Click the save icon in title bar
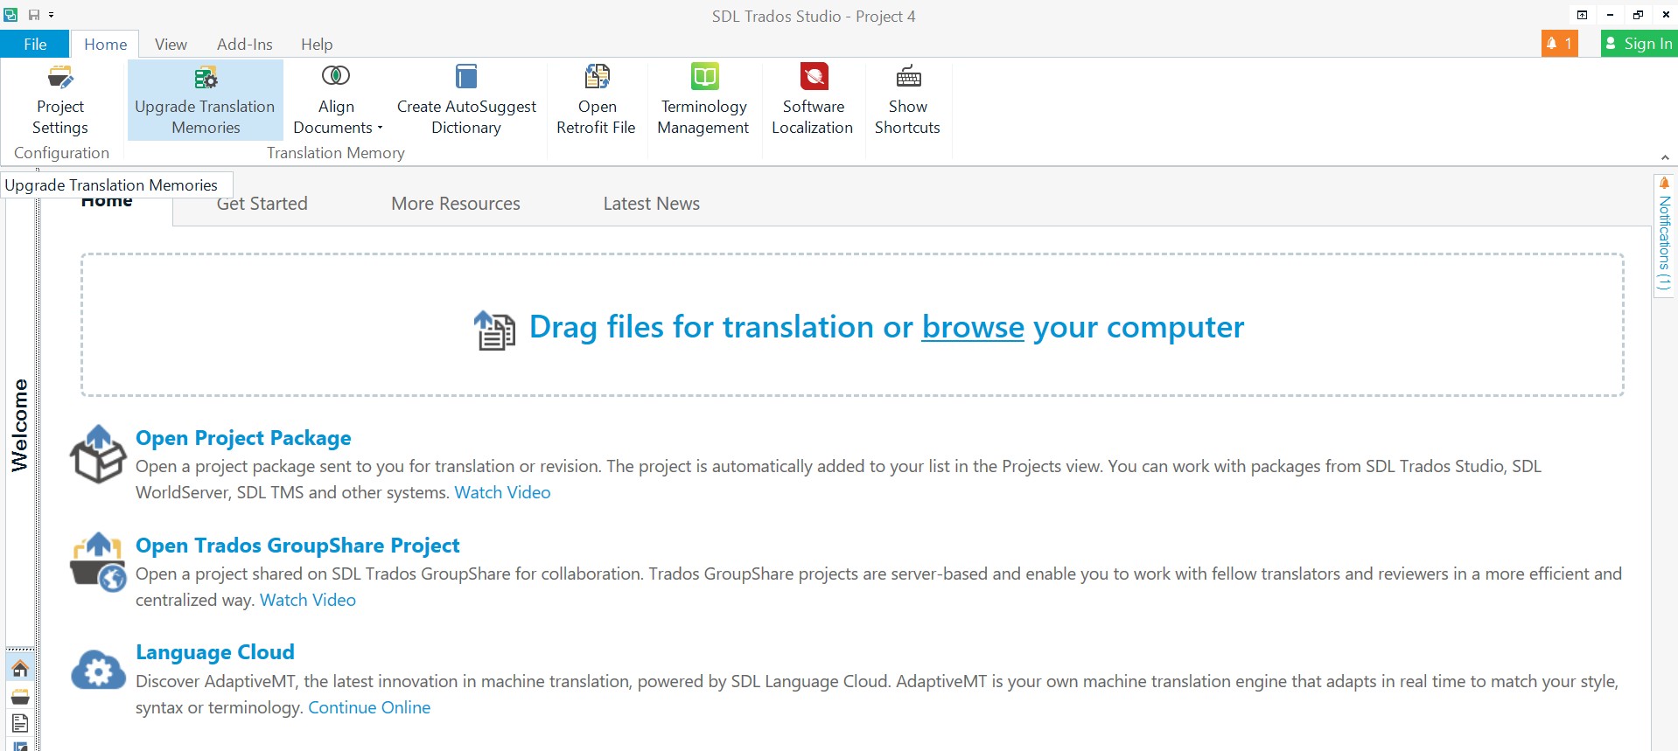Image resolution: width=1678 pixels, height=751 pixels. coord(34,15)
